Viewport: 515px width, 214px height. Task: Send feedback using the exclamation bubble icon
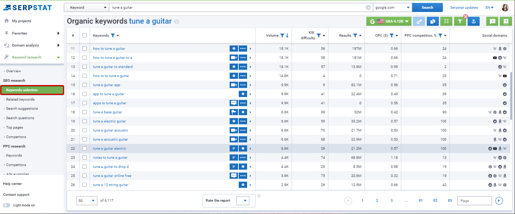coord(492,21)
